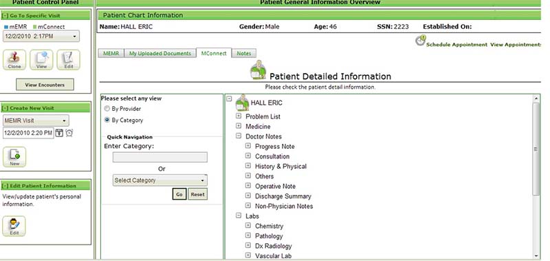The height and width of the screenshot is (261, 550).
Task: Click the Enter Category text field
Action: click(160, 157)
